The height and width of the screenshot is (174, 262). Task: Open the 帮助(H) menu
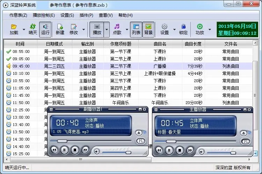pos(125,15)
